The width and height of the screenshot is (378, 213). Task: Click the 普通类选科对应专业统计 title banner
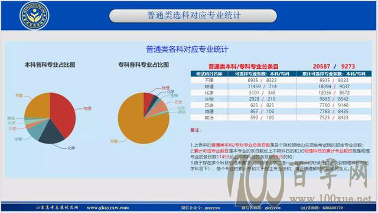(193, 16)
